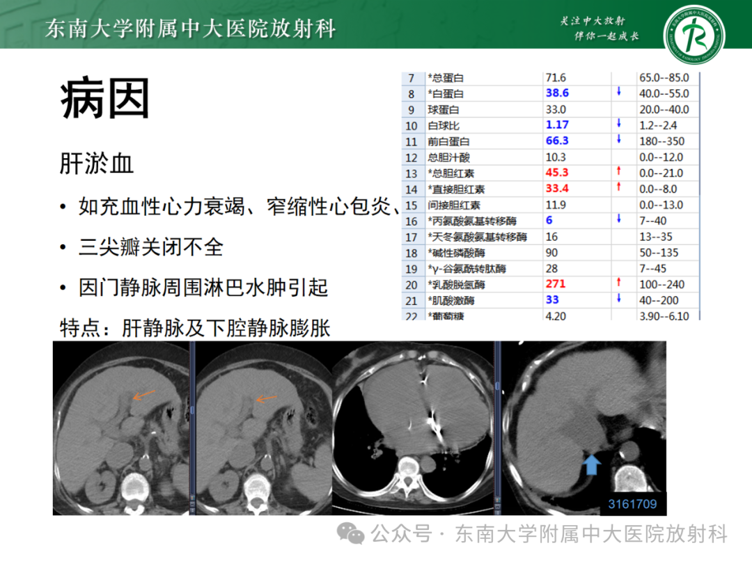Click the value 71.6 for 总蛋白

pyautogui.click(x=556, y=78)
